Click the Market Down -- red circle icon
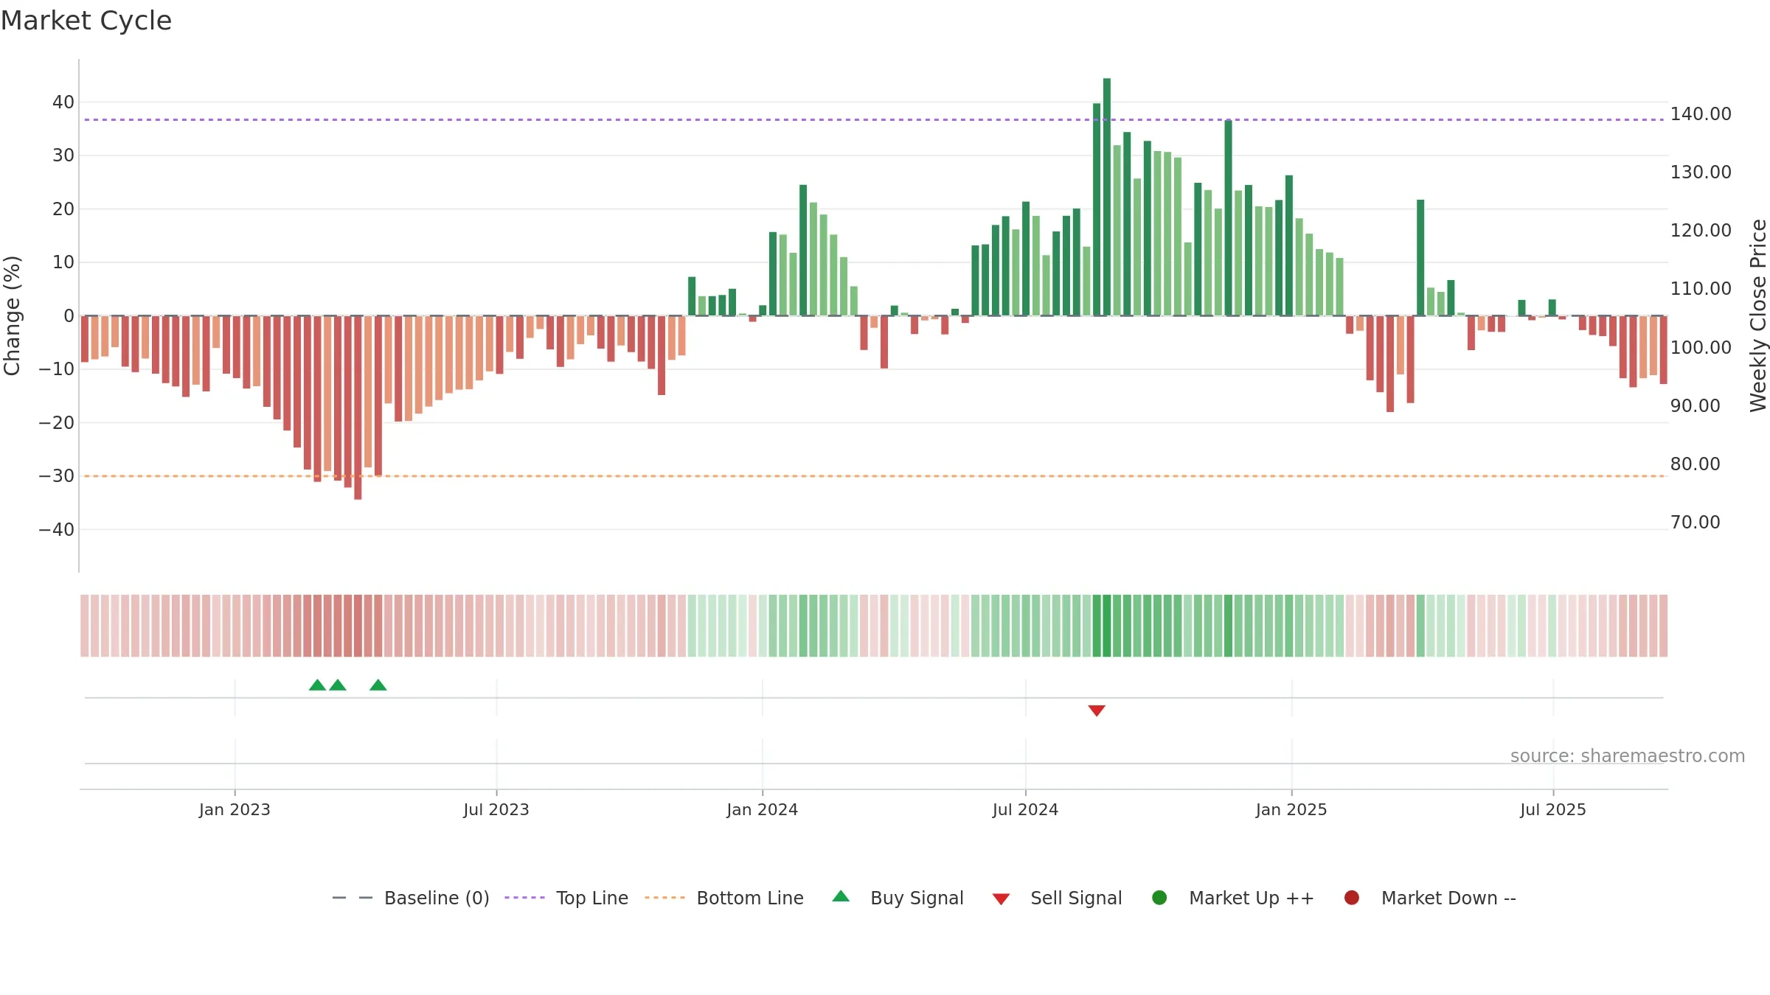Image resolution: width=1770 pixels, height=995 pixels. (x=1352, y=898)
